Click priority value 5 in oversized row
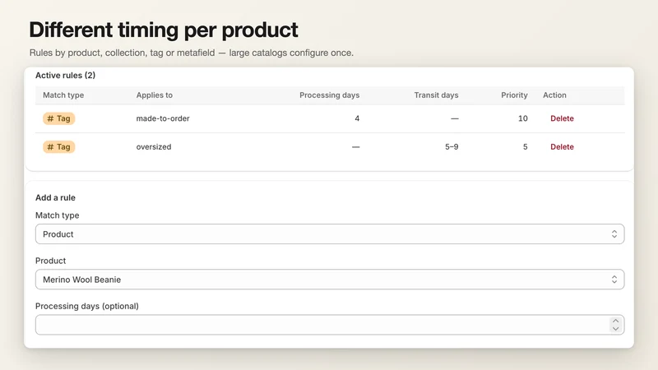Image resolution: width=658 pixels, height=370 pixels. [x=525, y=147]
